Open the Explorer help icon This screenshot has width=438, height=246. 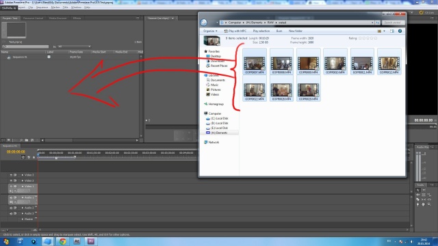click(x=400, y=31)
